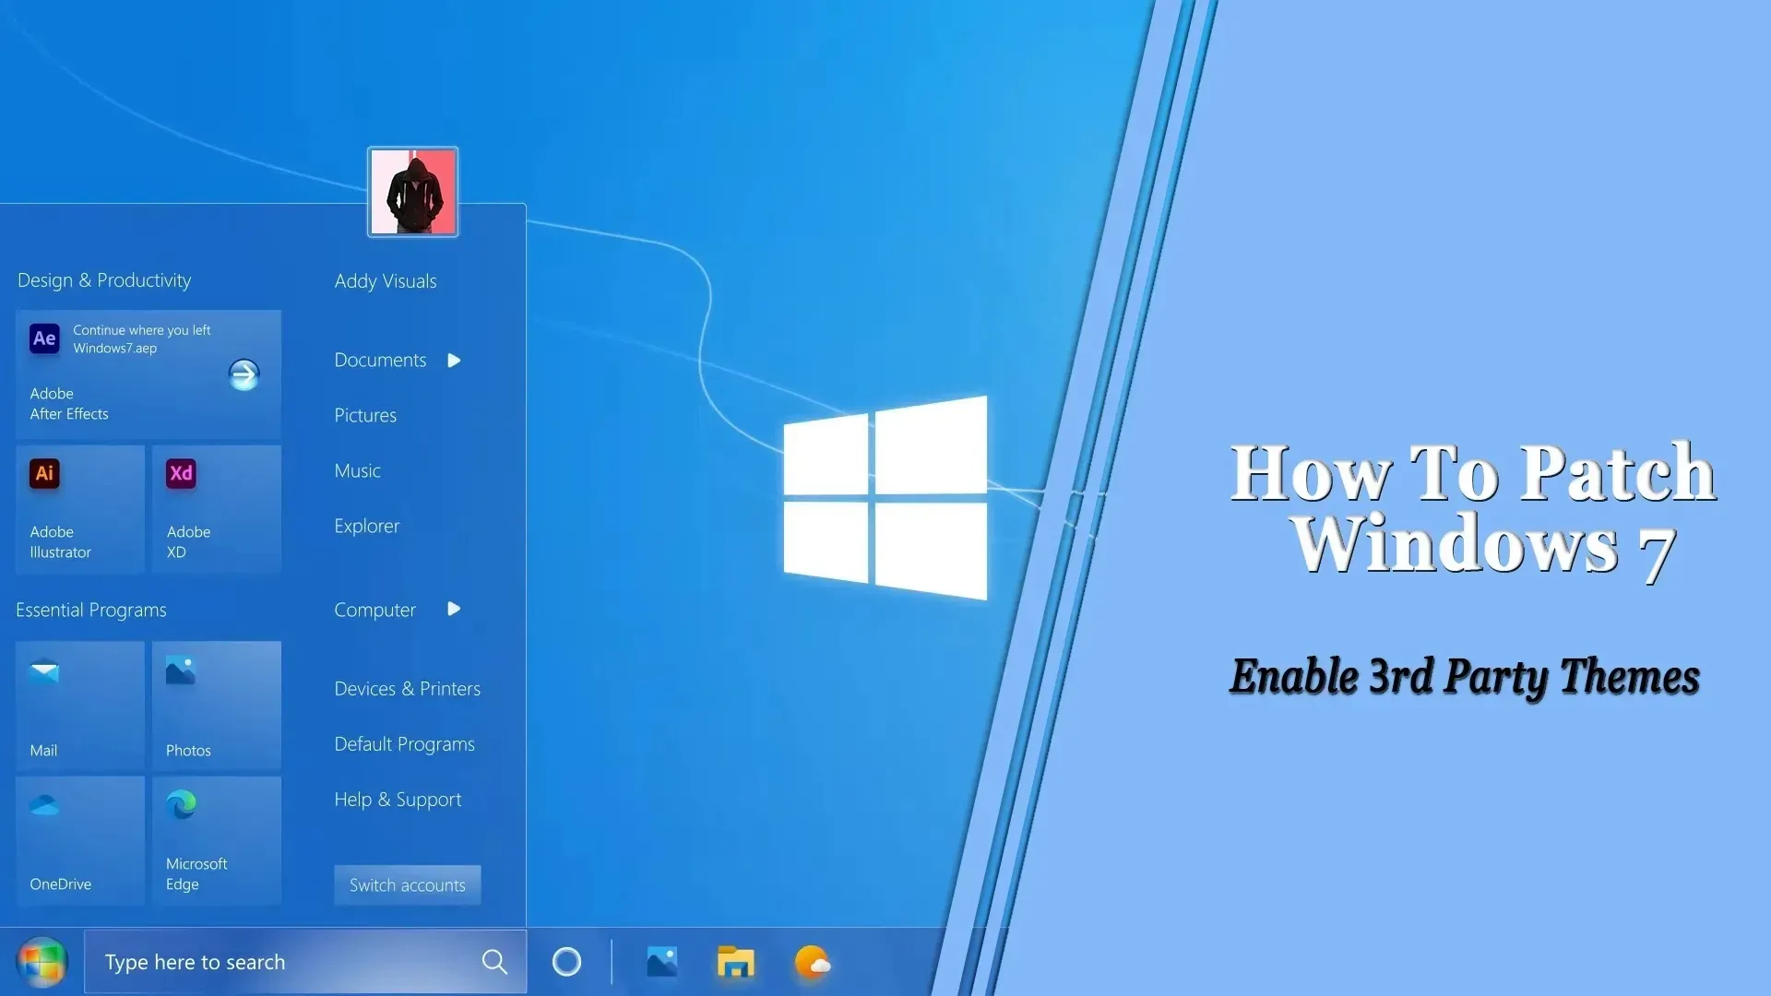Image resolution: width=1771 pixels, height=996 pixels.
Task: Open Explorer in start menu
Action: tap(366, 527)
